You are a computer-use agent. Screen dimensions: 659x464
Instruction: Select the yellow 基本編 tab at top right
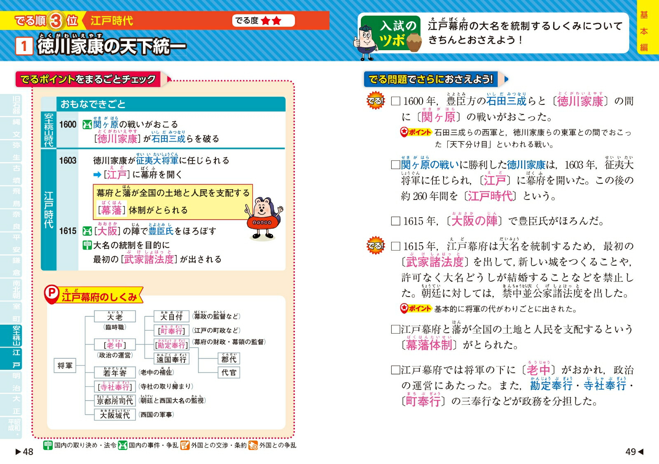tap(644, 31)
